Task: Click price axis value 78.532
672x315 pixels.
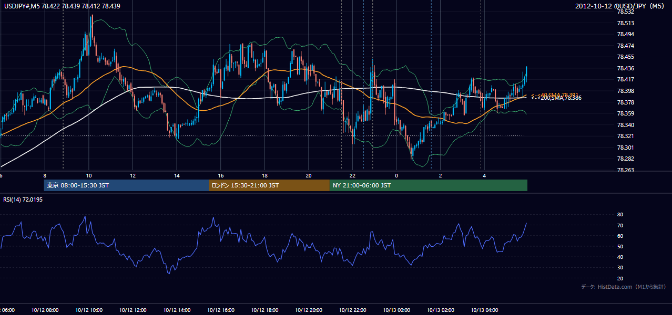Action: (x=626, y=12)
